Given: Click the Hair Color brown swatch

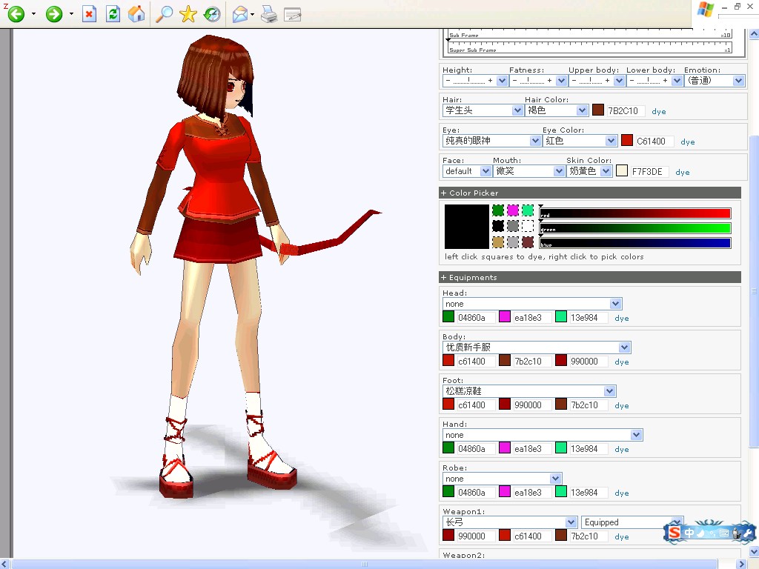Looking at the screenshot, I should (x=598, y=110).
